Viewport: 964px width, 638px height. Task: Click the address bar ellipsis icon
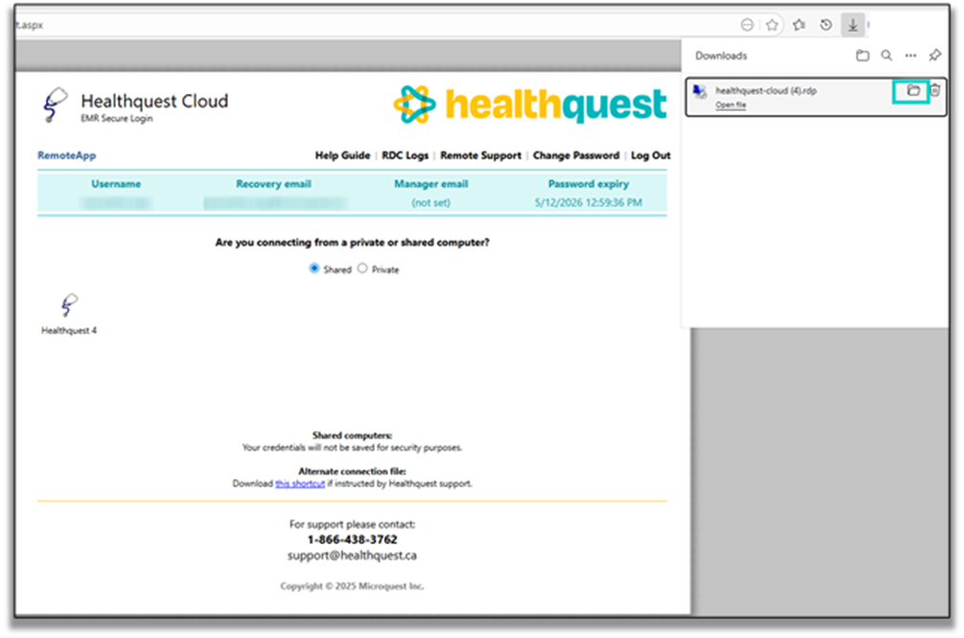point(747,25)
